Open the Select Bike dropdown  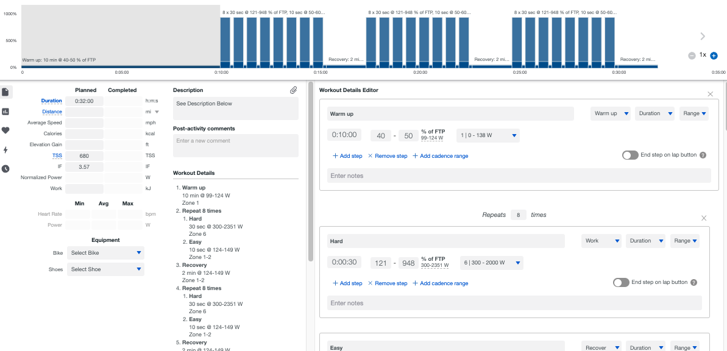(x=105, y=253)
